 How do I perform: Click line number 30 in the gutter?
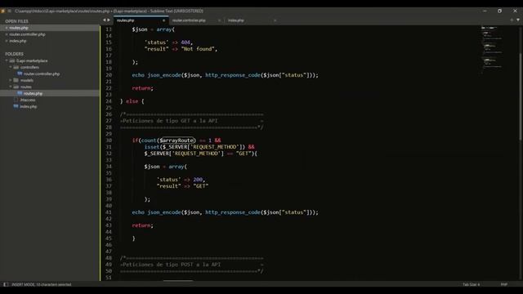109,140
